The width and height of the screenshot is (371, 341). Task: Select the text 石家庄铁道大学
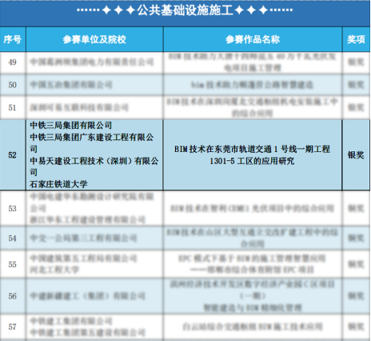point(58,184)
